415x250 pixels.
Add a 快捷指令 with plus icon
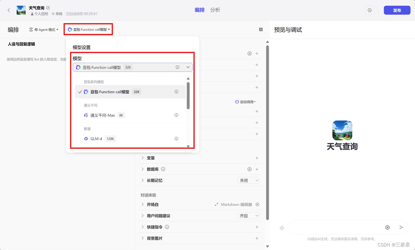(257, 227)
